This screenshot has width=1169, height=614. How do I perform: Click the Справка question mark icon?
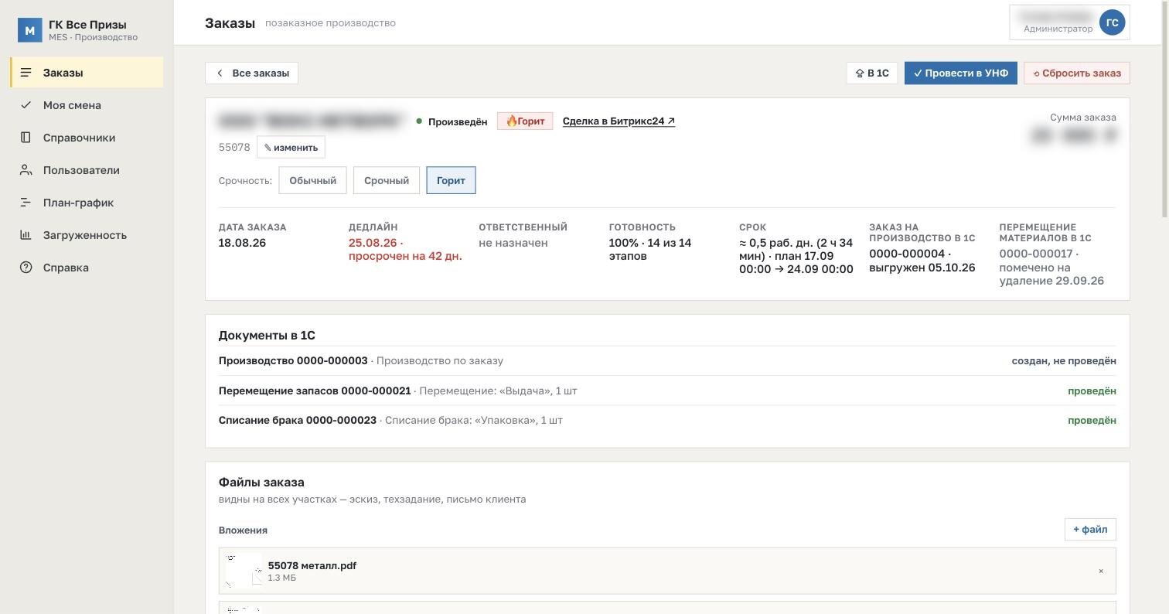pos(26,268)
